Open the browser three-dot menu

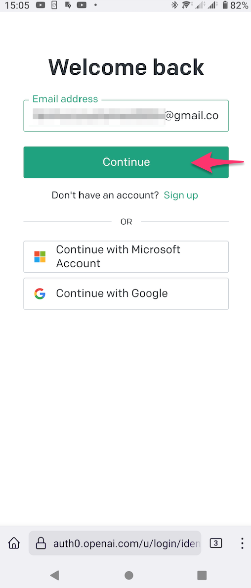point(242,543)
